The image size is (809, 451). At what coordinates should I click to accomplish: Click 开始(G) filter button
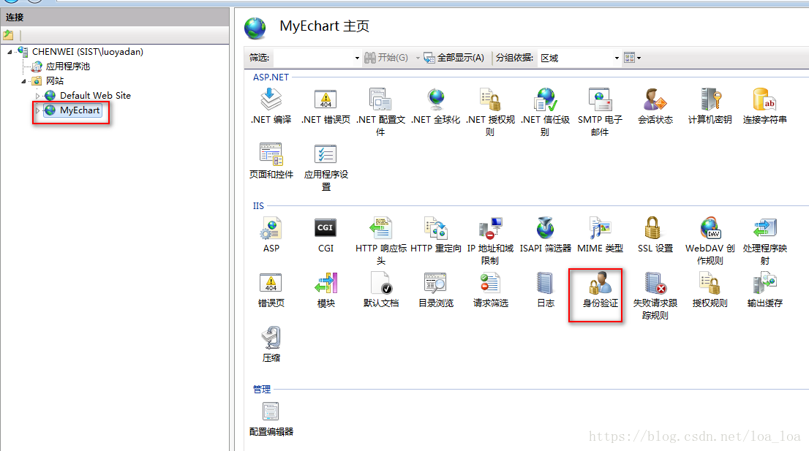[x=386, y=58]
